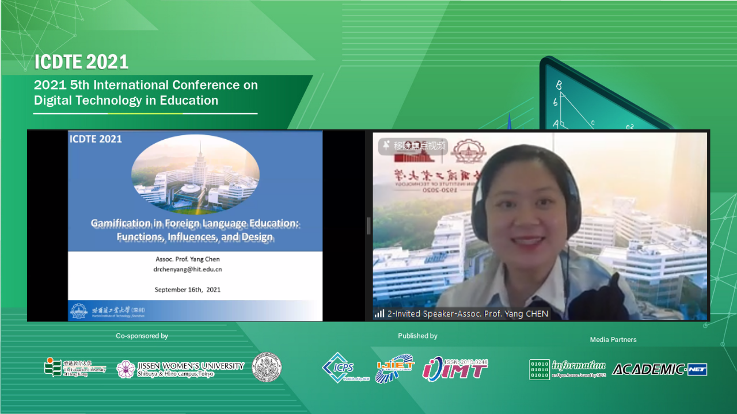Open the Jissen Women's University logo
Screen dimensions: 737x414
tap(180, 369)
